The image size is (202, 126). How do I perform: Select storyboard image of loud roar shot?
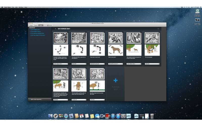coord(97,38)
